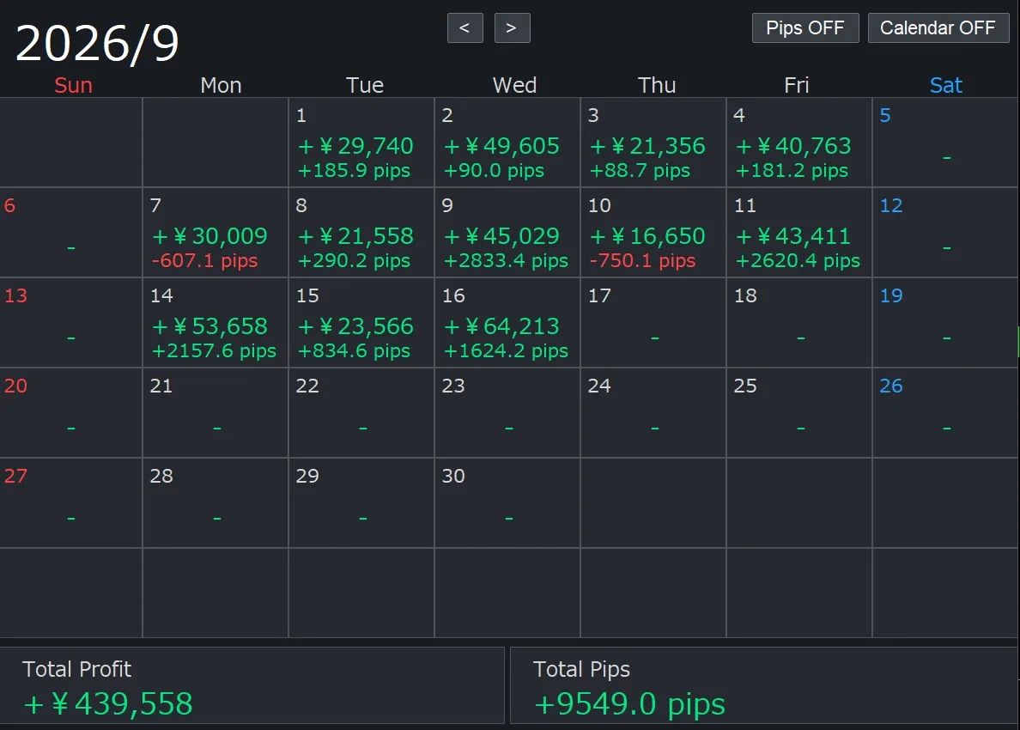Select the 2026/9 month heading
Screen dimensions: 1020x730
point(97,45)
